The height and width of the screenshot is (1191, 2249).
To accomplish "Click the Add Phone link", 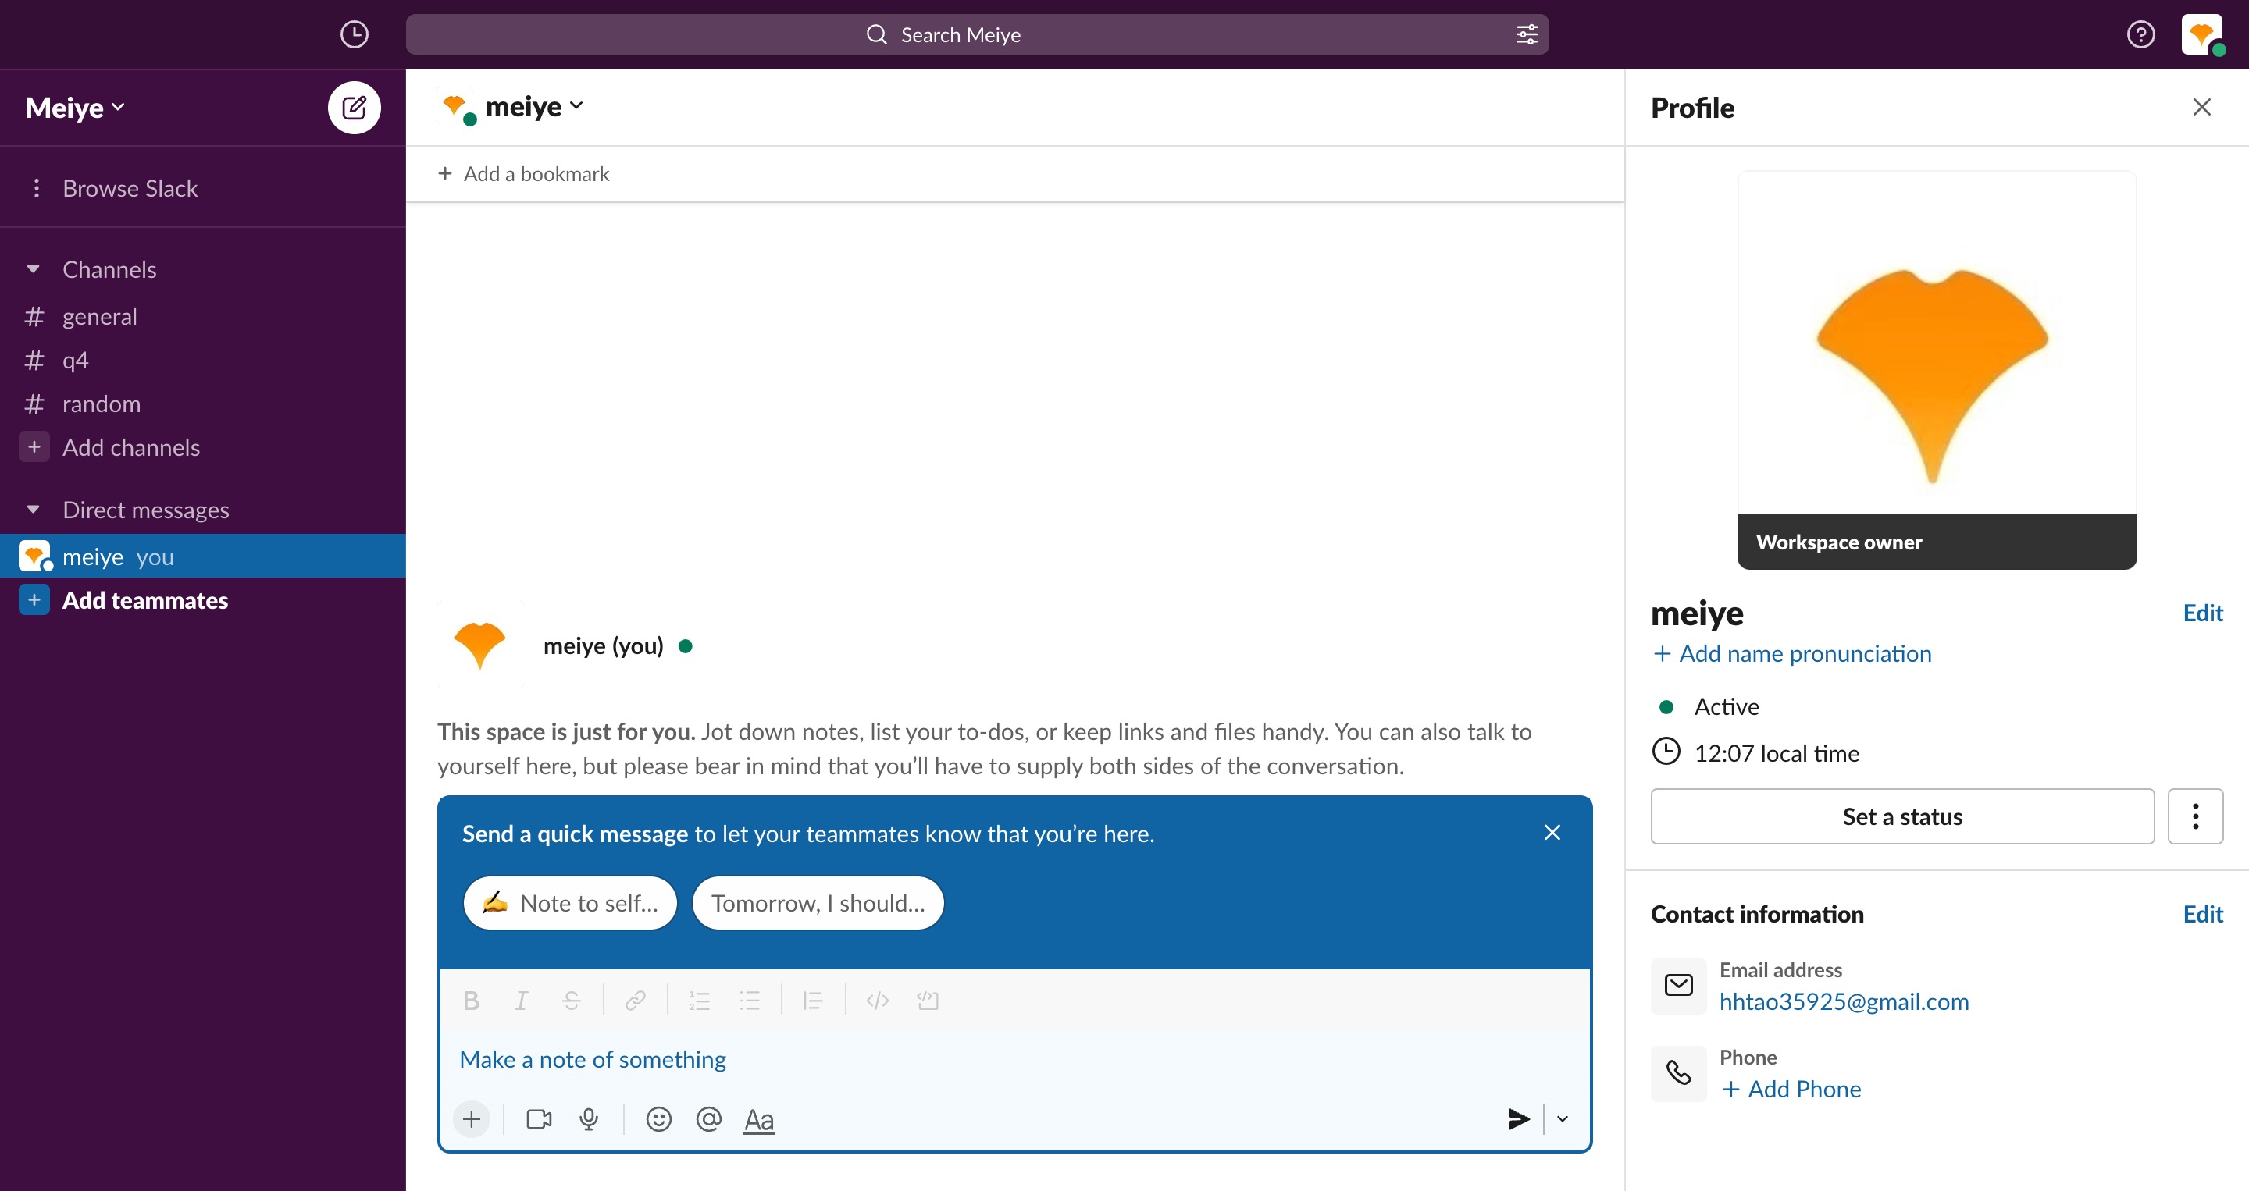I will (1791, 1089).
